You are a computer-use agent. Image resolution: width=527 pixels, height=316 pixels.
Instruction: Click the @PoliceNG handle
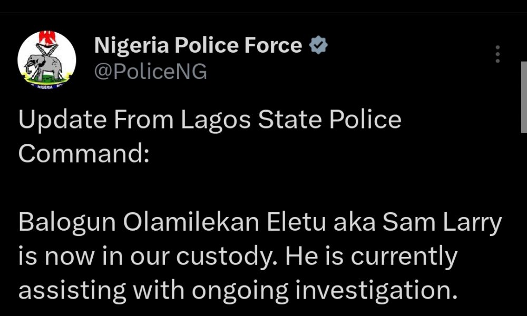pyautogui.click(x=150, y=72)
